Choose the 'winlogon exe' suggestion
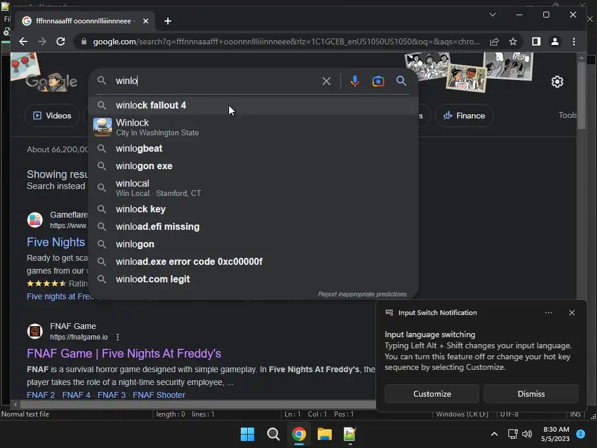The width and height of the screenshot is (597, 448). (253, 166)
